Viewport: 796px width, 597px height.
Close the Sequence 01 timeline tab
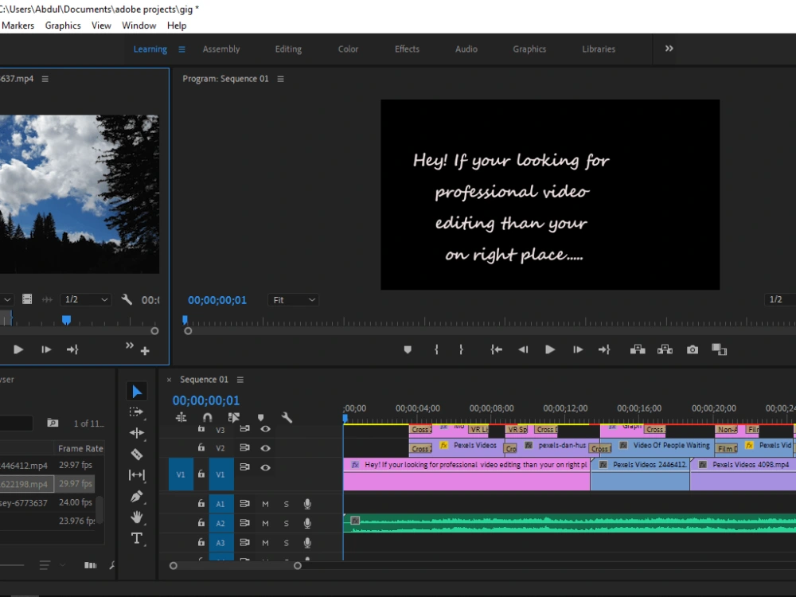(x=169, y=380)
